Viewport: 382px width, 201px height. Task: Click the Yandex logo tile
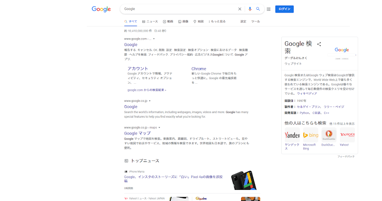pos(292,135)
